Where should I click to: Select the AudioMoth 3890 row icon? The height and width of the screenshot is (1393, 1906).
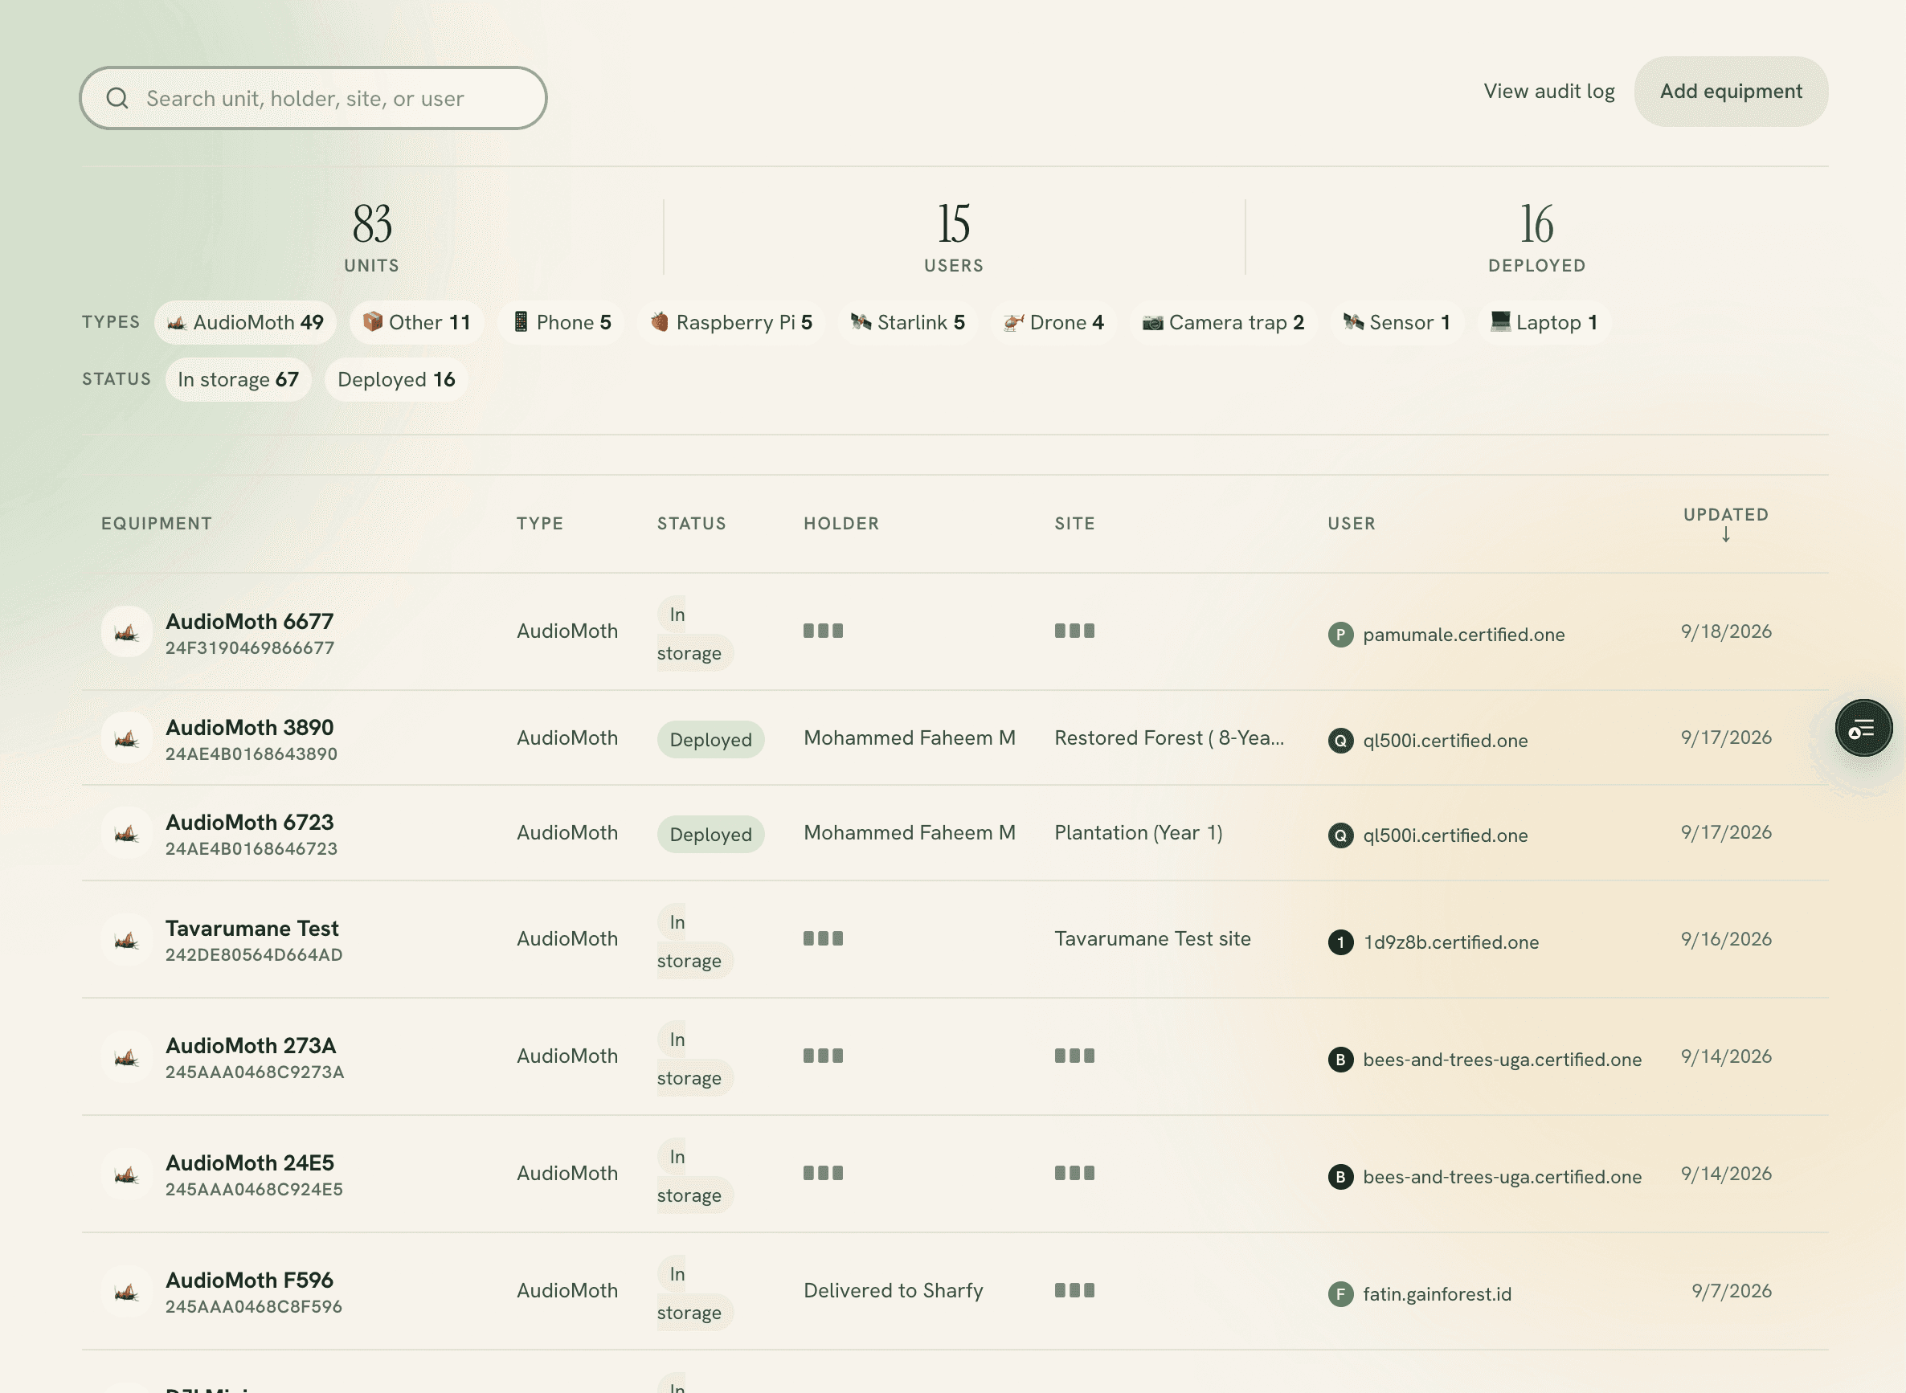coord(126,737)
